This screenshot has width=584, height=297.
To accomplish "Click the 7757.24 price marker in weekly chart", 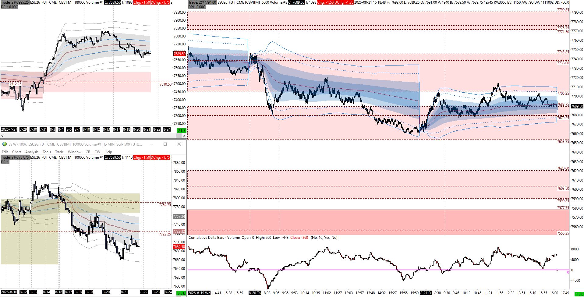I will pyautogui.click(x=179, y=217).
